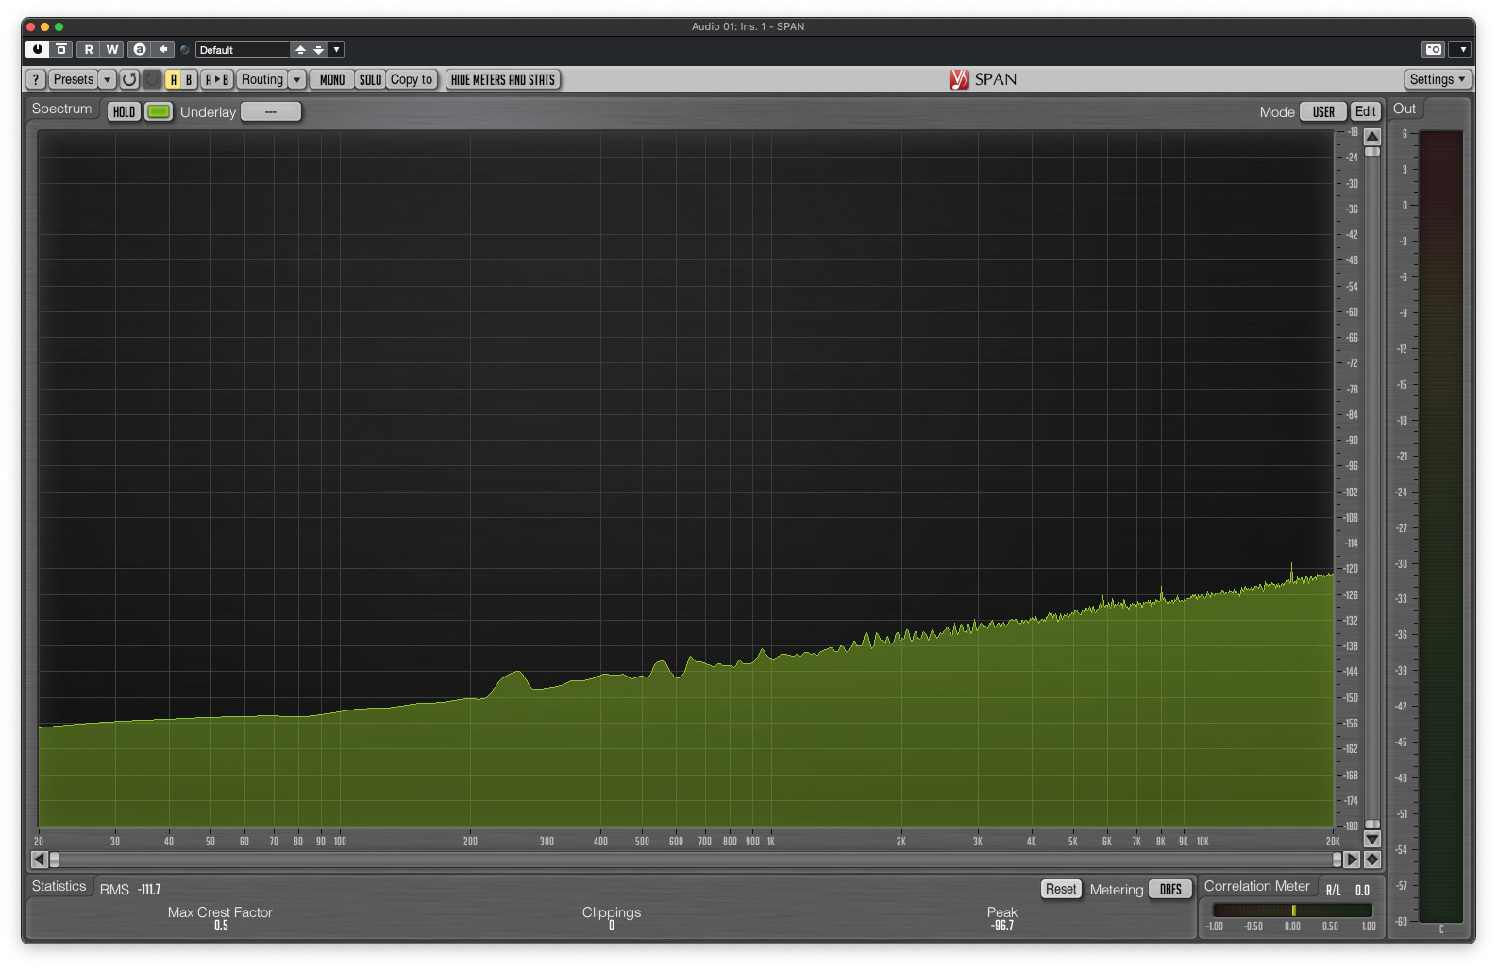Click the Read automation R button
1497x969 pixels.
click(x=89, y=49)
